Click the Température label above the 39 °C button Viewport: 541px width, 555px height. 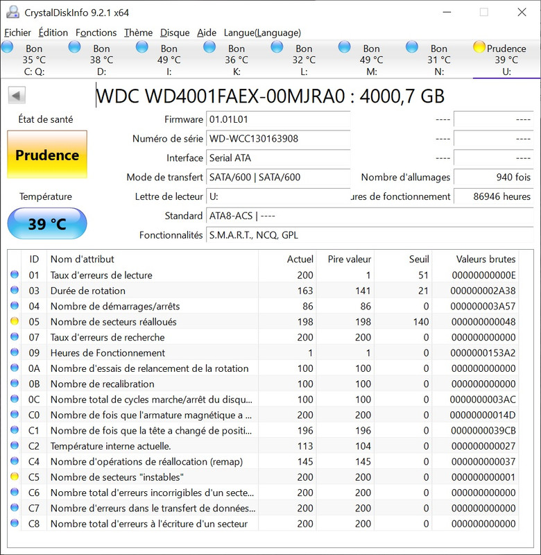tap(46, 196)
